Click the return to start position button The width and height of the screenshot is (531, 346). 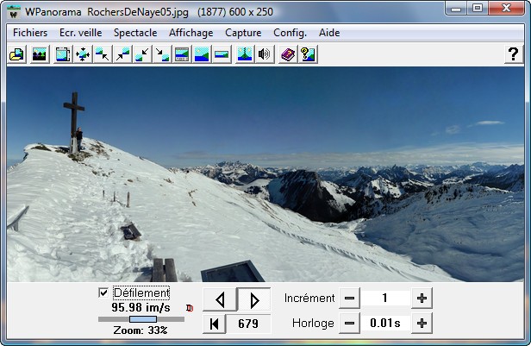tap(214, 324)
